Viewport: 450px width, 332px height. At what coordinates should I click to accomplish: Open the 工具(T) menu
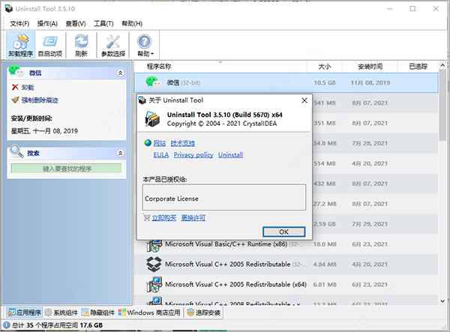click(x=103, y=23)
